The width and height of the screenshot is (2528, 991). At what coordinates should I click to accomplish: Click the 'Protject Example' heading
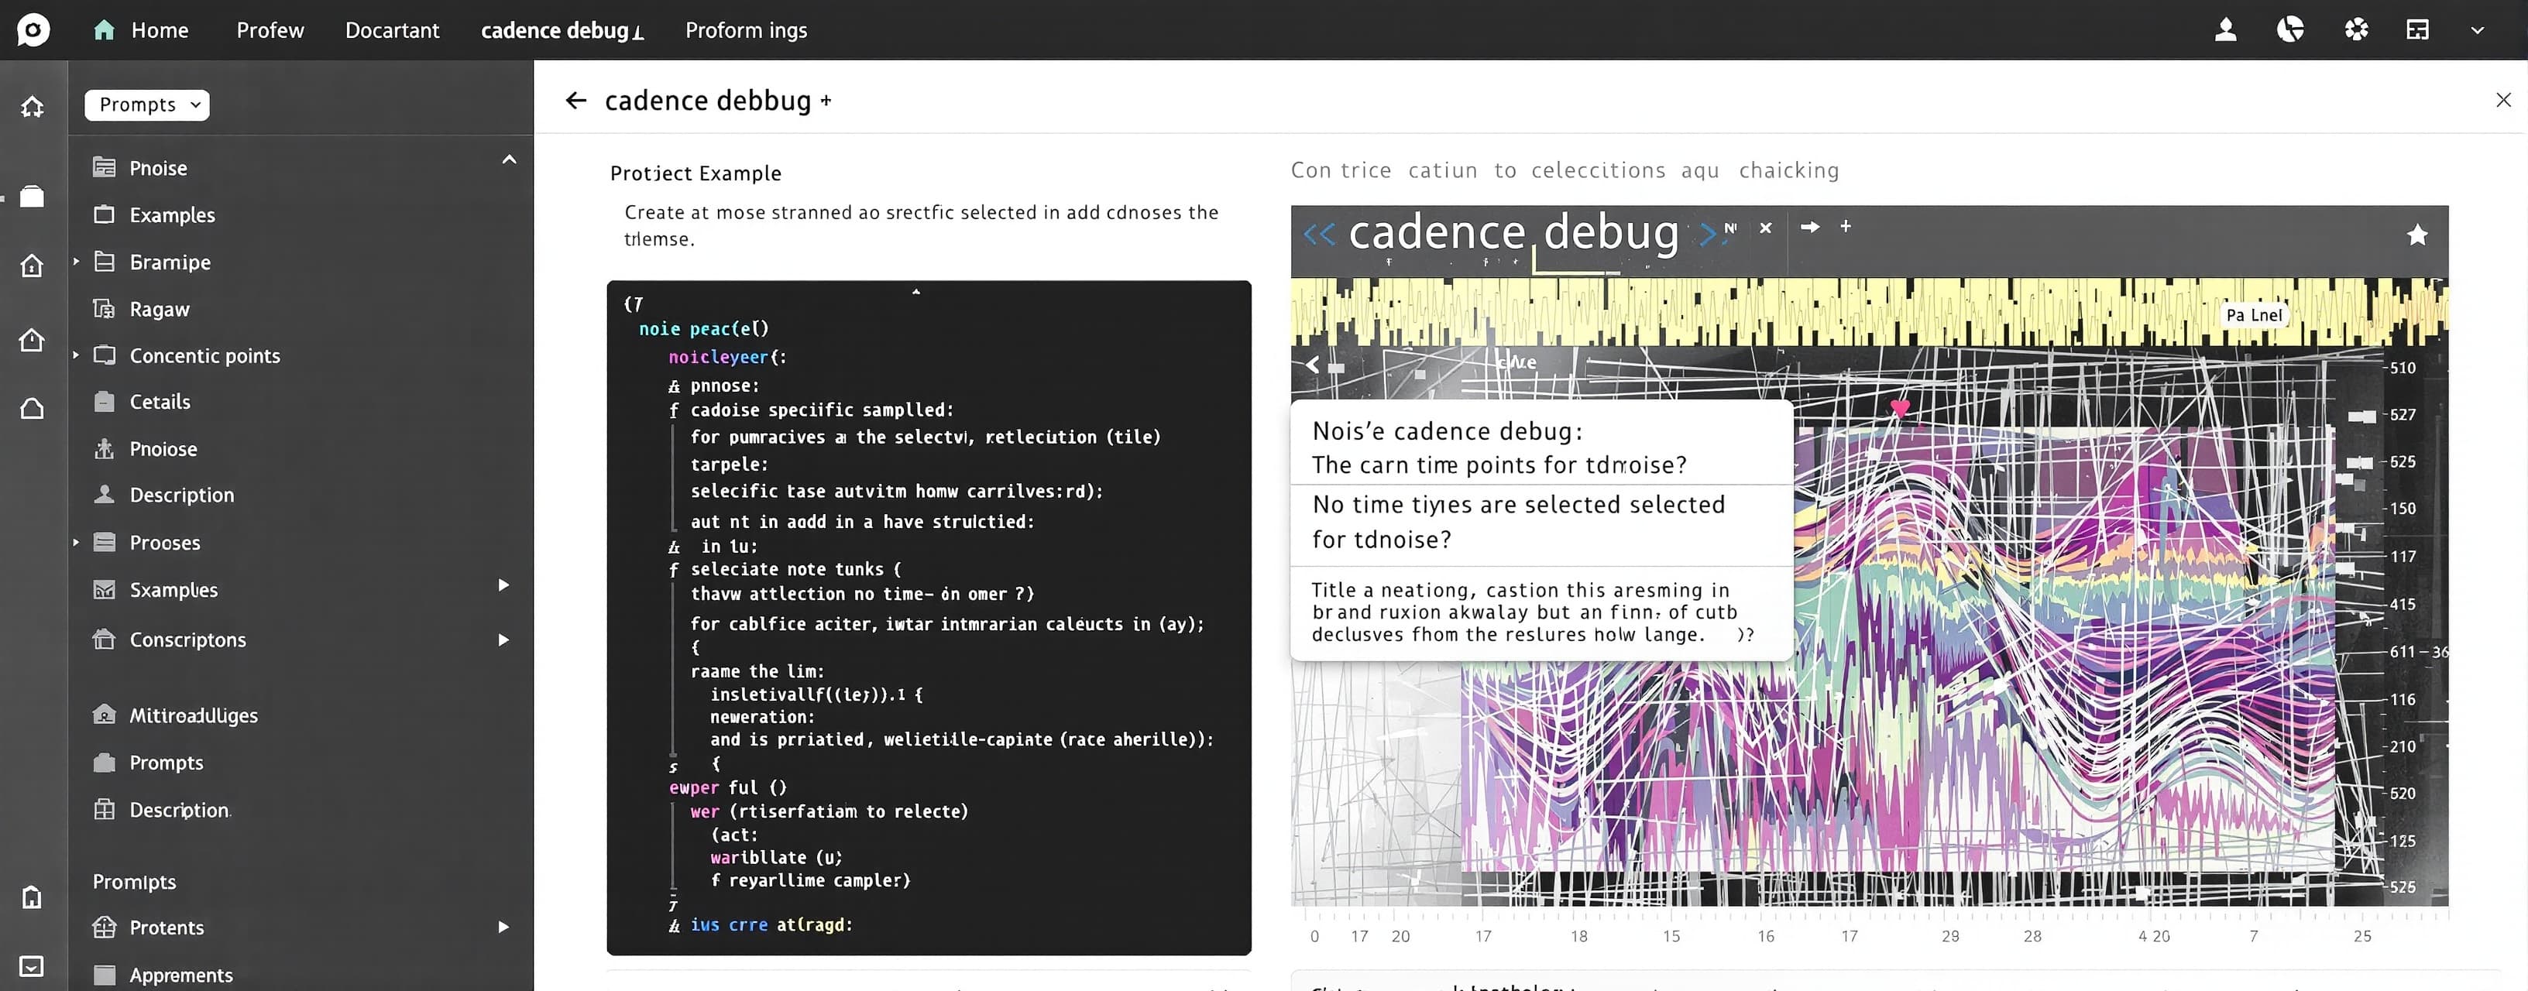[x=695, y=173]
